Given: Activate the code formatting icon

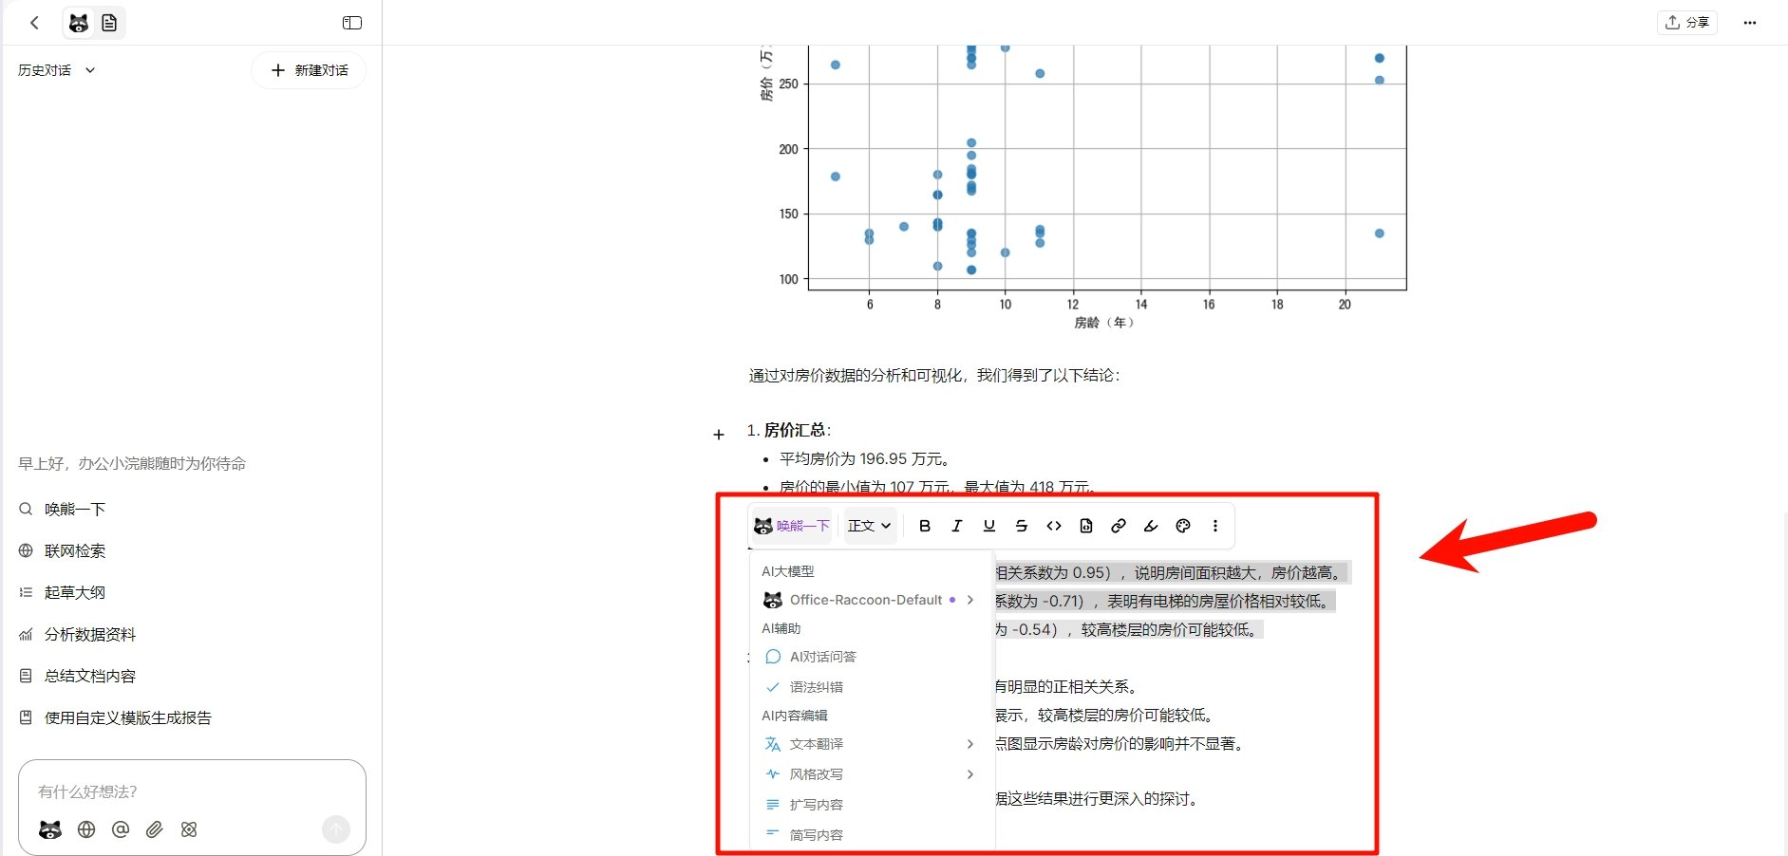Looking at the screenshot, I should click(1053, 526).
